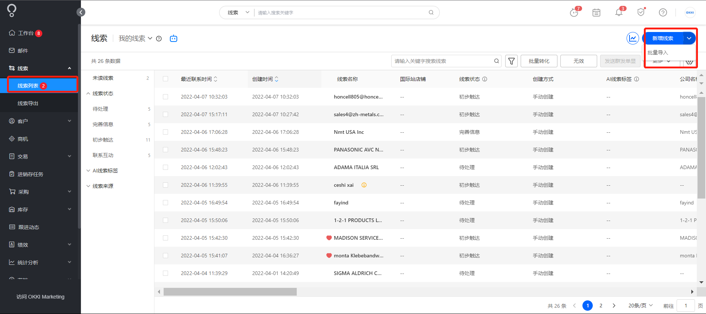This screenshot has width=706, height=314.
Task: Open the timer icon with badge 7
Action: click(x=574, y=12)
